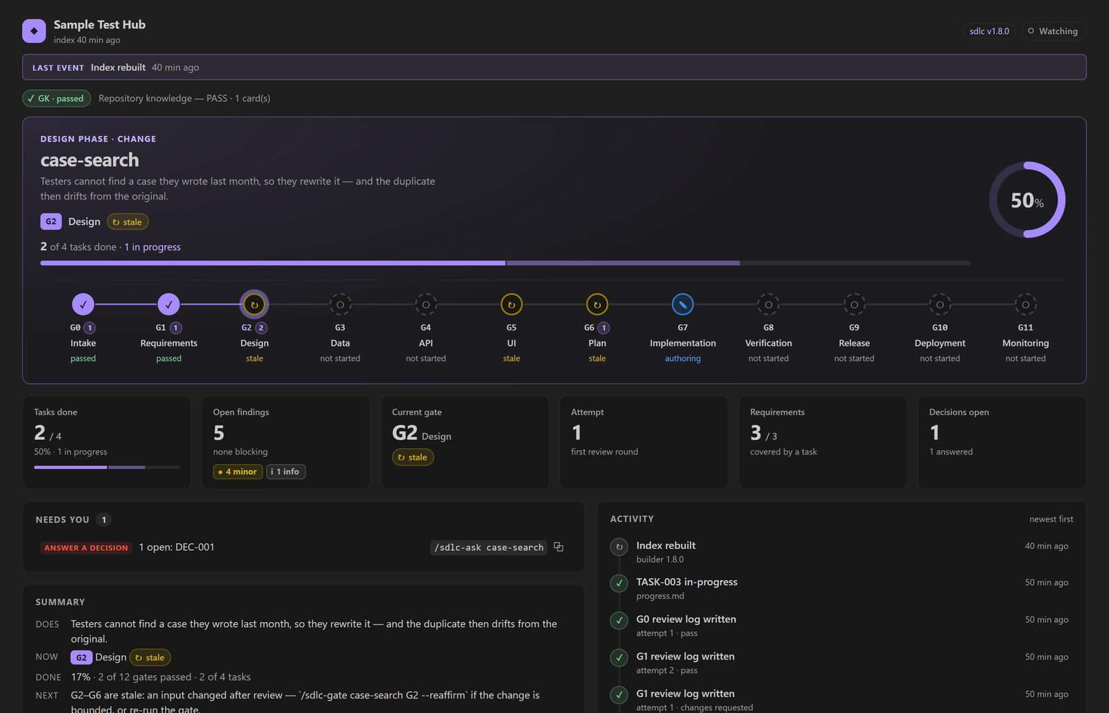Image resolution: width=1109 pixels, height=713 pixels.
Task: Select the G2 Design stale gate node
Action: pos(254,304)
